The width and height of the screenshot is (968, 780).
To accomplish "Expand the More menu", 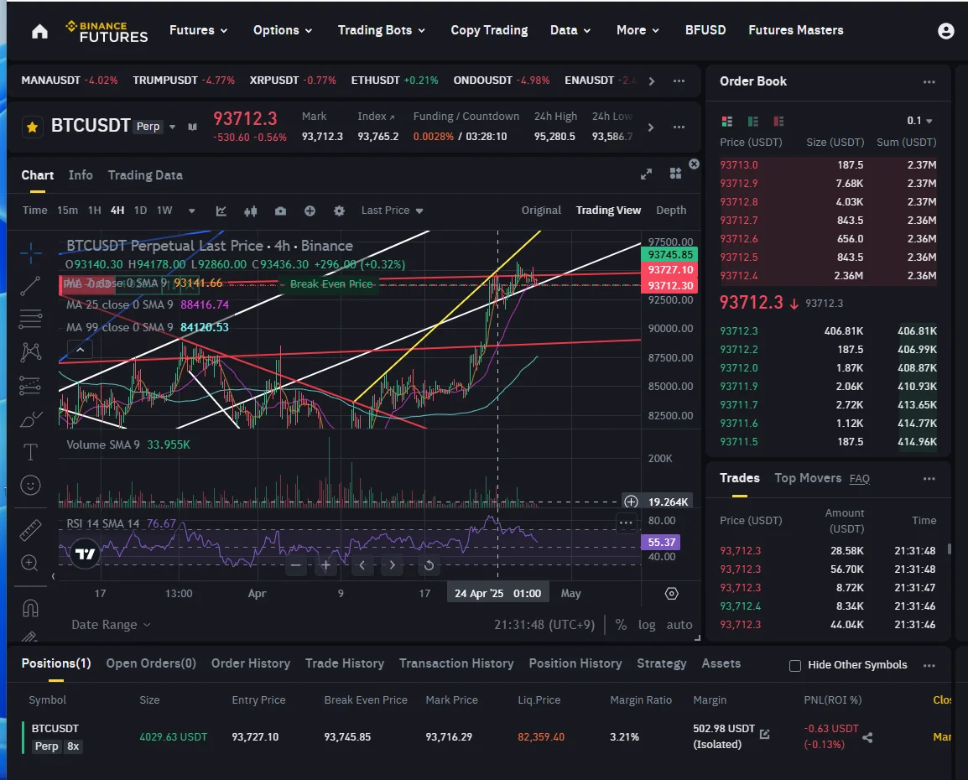I will click(638, 30).
